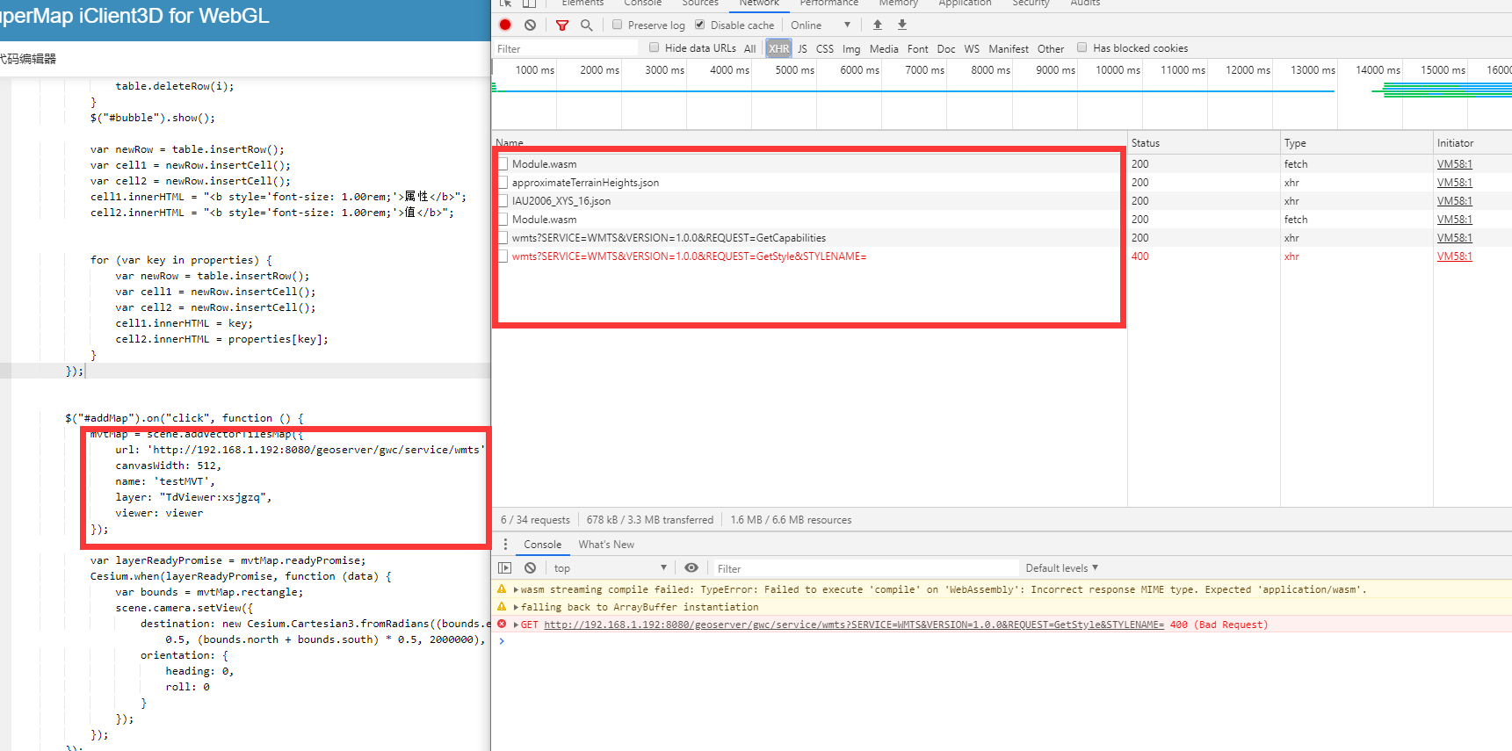
Task: Click the file icon of the red GetStyle request
Action: point(503,256)
